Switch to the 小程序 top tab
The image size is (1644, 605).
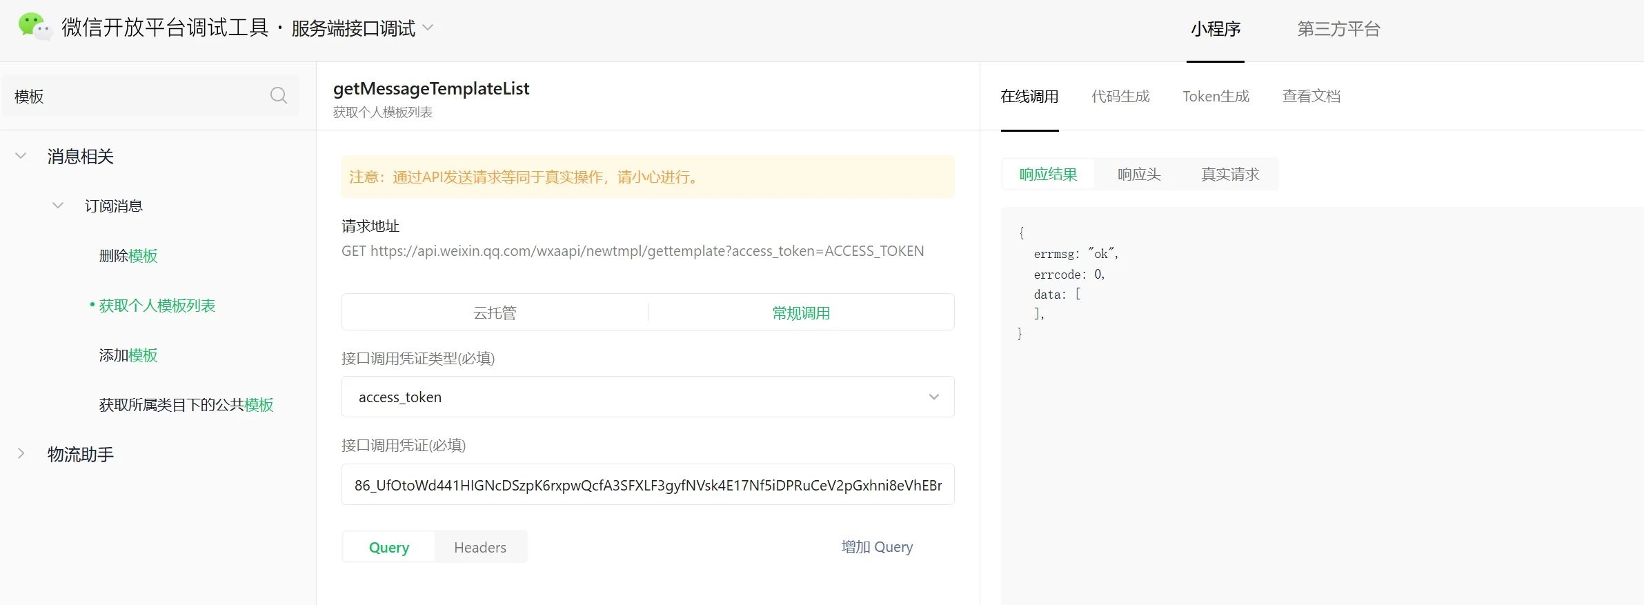click(x=1216, y=29)
